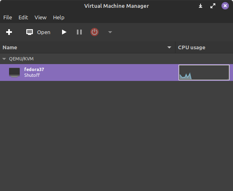This screenshot has height=191, width=233.
Task: Start the selected VM with the play icon
Action: pyautogui.click(x=64, y=32)
